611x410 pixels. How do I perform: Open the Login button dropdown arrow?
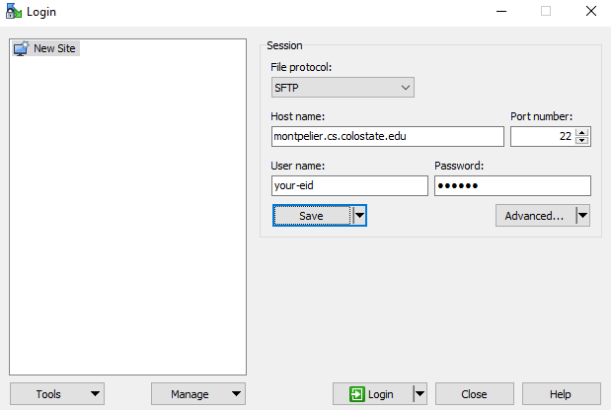pos(420,394)
